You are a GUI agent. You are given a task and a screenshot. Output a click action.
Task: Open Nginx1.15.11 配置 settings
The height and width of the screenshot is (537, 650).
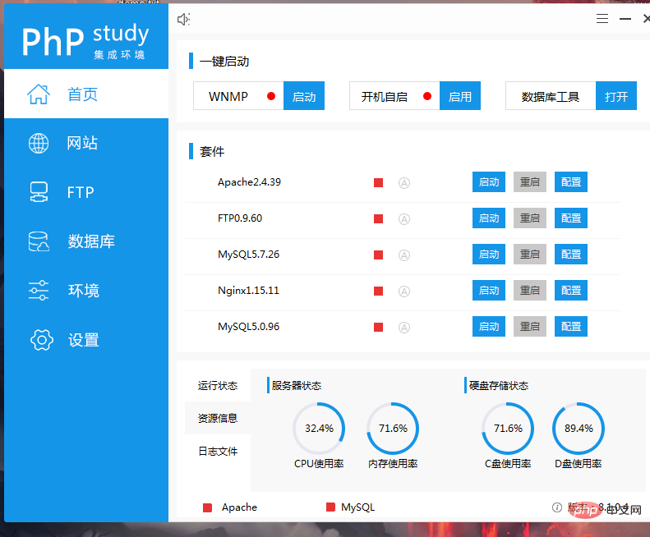pyautogui.click(x=571, y=290)
